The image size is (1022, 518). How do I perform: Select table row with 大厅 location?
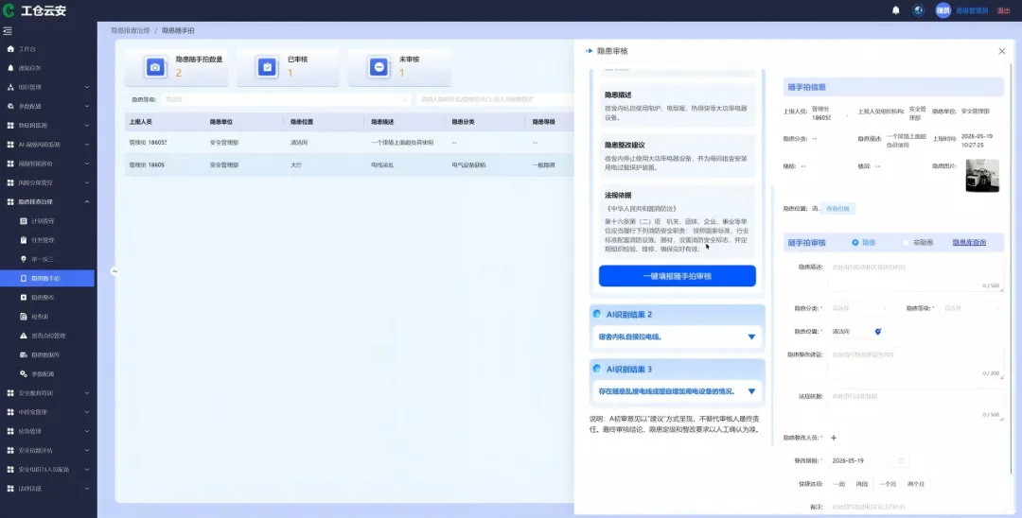click(349, 165)
